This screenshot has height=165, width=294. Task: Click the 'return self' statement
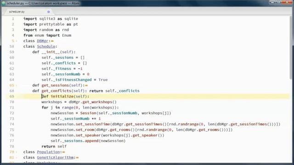tap(54, 146)
